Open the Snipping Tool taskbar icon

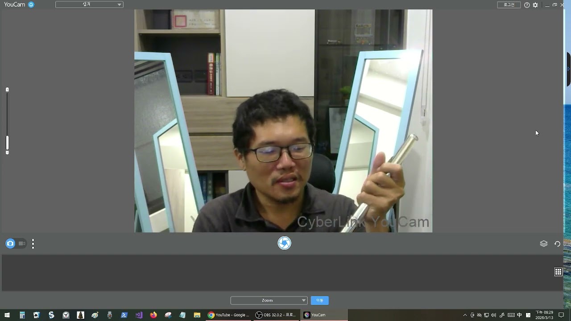[x=168, y=315]
